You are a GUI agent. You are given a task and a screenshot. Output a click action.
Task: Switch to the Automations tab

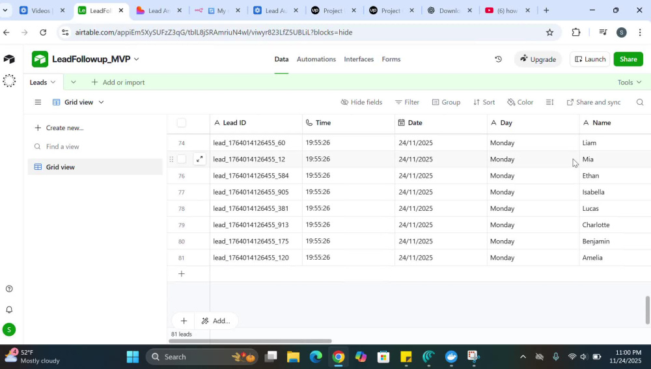click(316, 59)
